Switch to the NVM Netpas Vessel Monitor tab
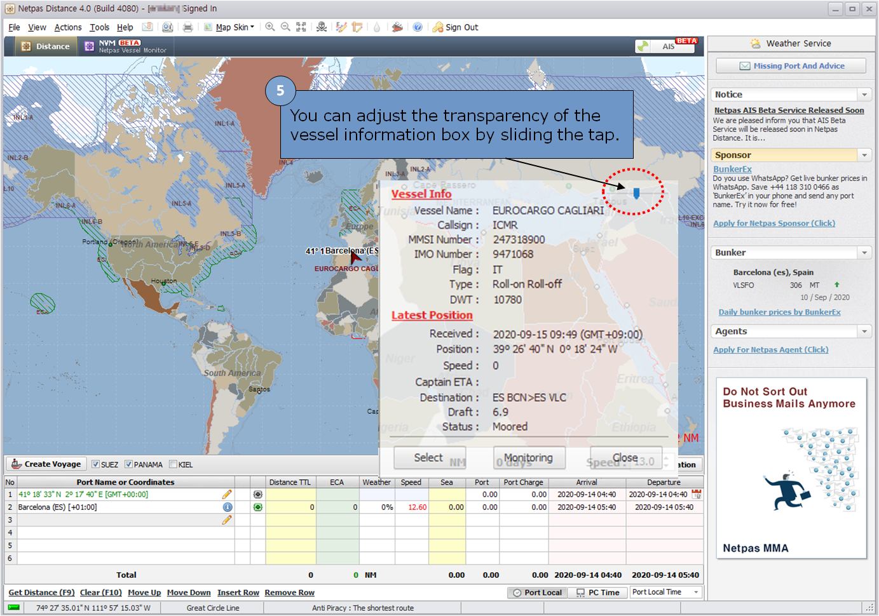 pyautogui.click(x=125, y=46)
